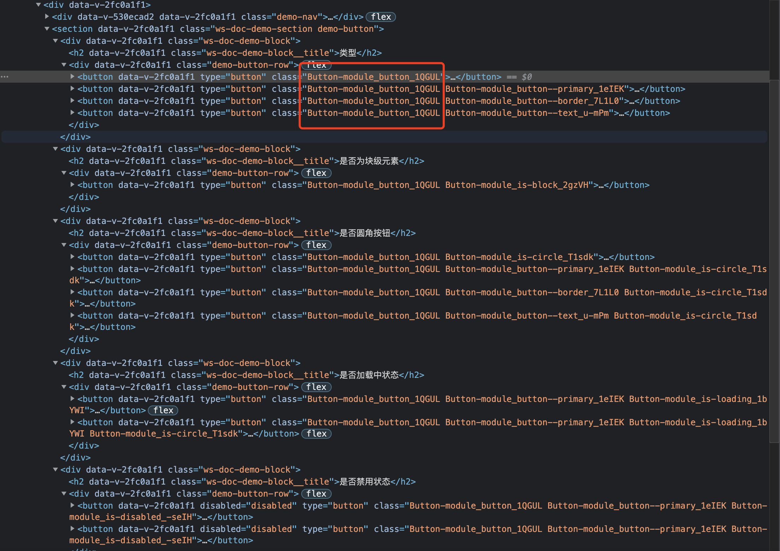This screenshot has width=780, height=551.
Task: Expand the button--border_7L1L0 button in 类型 block
Action: pyautogui.click(x=72, y=101)
